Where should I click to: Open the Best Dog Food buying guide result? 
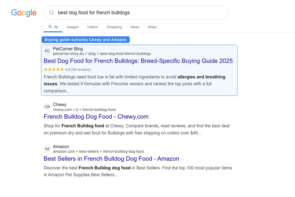coord(138,61)
